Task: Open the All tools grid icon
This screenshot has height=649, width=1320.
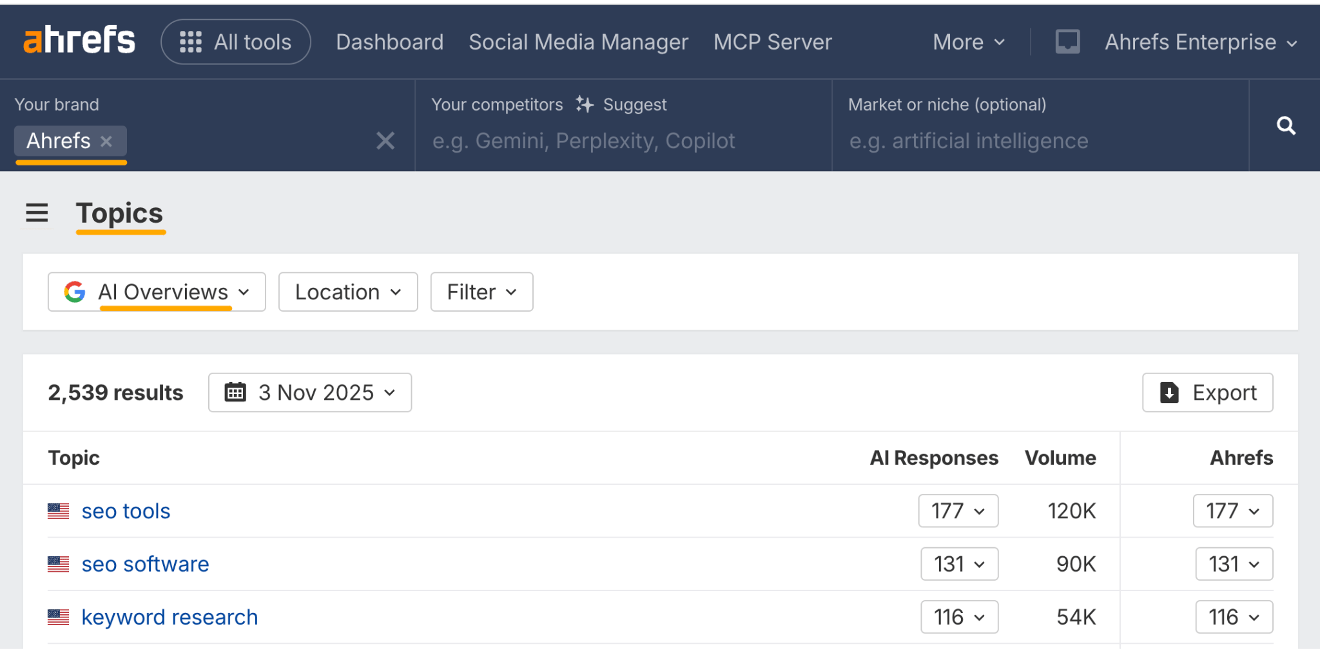Action: (190, 41)
